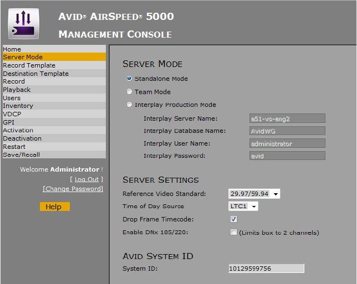Go to Destination Template
The width and height of the screenshot is (357, 284).
point(54,74)
